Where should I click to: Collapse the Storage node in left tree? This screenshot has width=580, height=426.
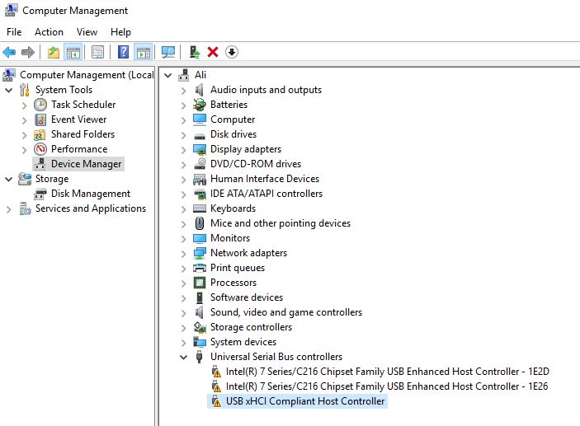click(x=9, y=179)
